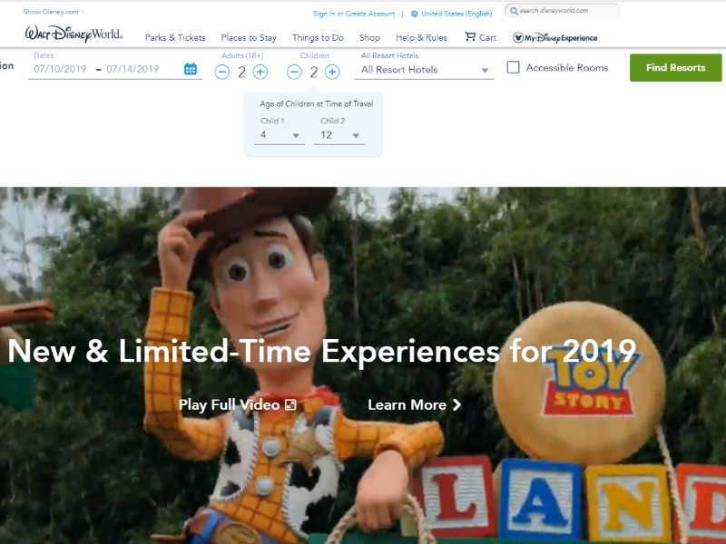Expand the Show Disney.com dropdown

[x=54, y=12]
